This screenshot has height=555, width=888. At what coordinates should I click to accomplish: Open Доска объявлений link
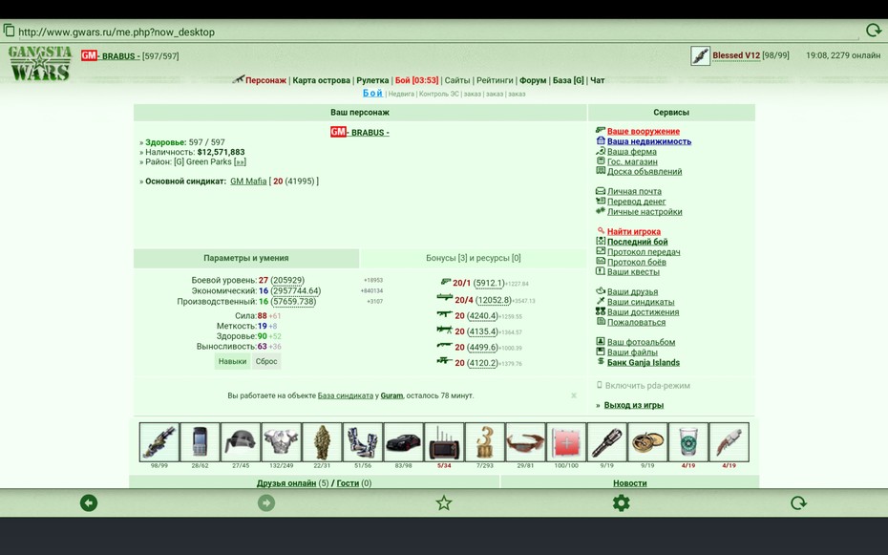(645, 172)
